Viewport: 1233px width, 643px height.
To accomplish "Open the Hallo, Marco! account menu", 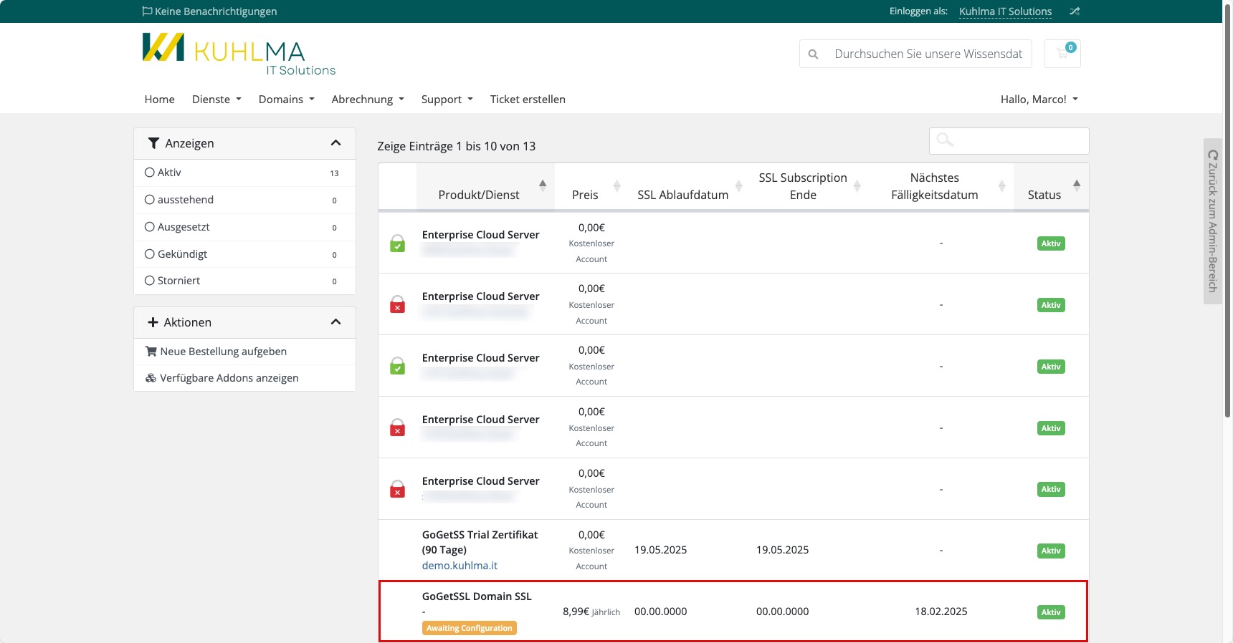I will 1039,99.
